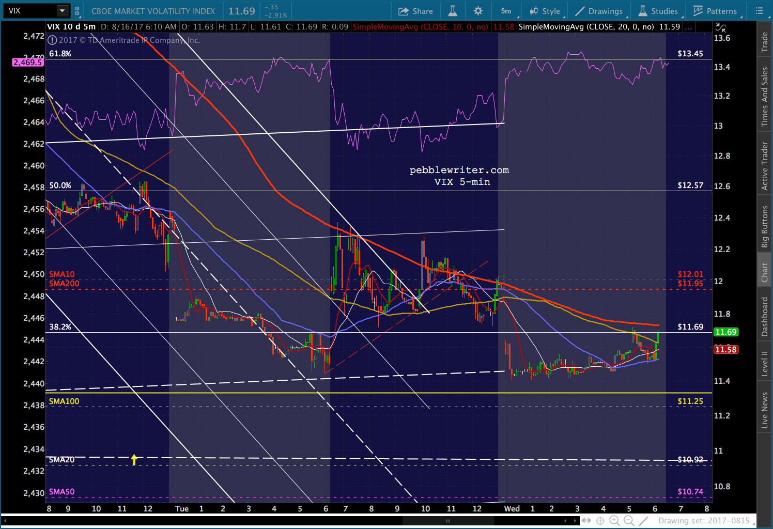Click the SMA100 label on the chart
Image resolution: width=773 pixels, height=529 pixels.
pyautogui.click(x=64, y=401)
